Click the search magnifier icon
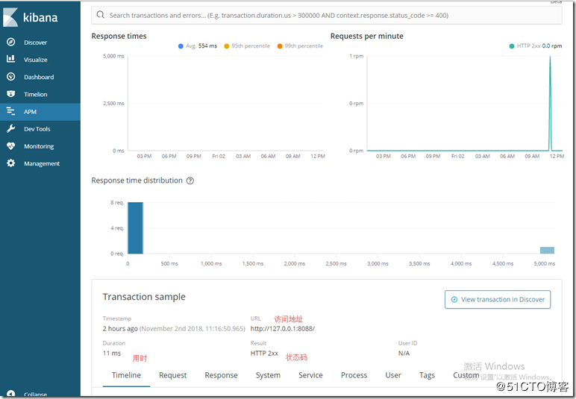 [100, 15]
